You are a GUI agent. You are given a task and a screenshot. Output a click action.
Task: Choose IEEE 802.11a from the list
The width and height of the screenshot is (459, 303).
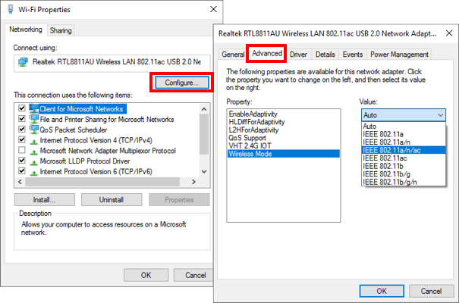pos(404,134)
